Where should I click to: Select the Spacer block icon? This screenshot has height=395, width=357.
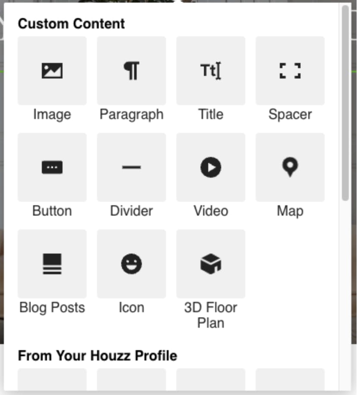(x=290, y=71)
